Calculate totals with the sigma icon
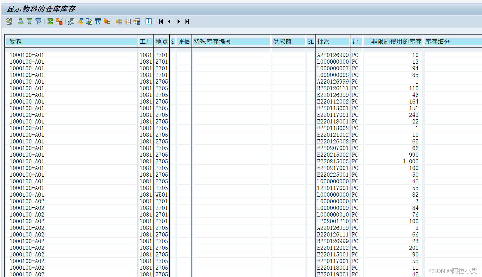The width and height of the screenshot is (482, 277). 50,22
